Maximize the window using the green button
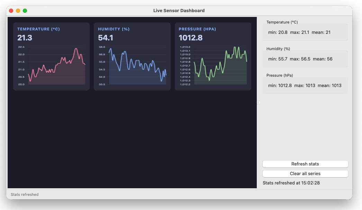362x210 pixels. point(25,11)
